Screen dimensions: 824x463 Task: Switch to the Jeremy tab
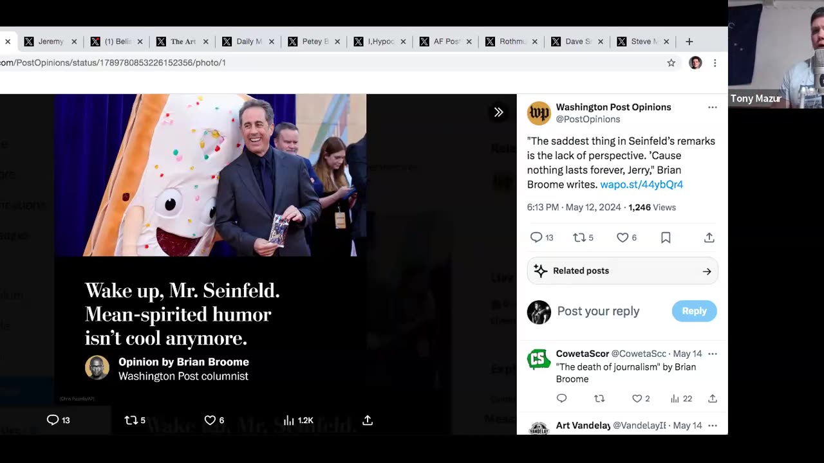[51, 41]
